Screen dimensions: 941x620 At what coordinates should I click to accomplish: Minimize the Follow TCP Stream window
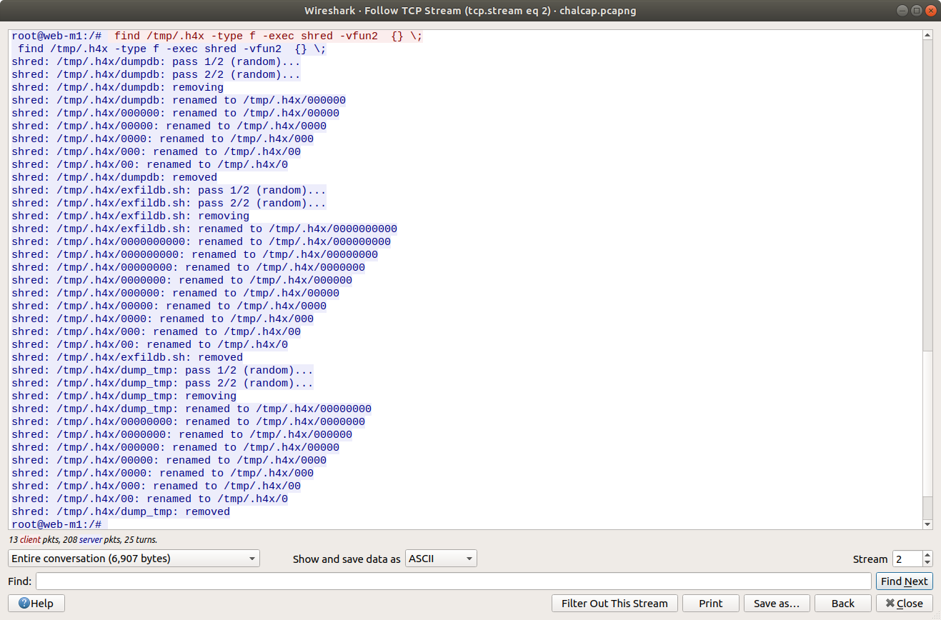pyautogui.click(x=903, y=11)
